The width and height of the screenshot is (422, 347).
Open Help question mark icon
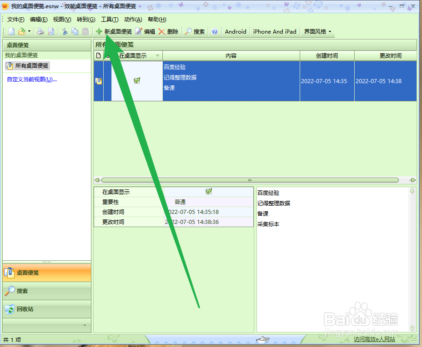[x=215, y=31]
